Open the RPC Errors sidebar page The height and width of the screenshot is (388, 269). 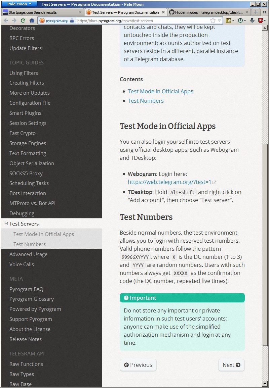click(x=22, y=38)
